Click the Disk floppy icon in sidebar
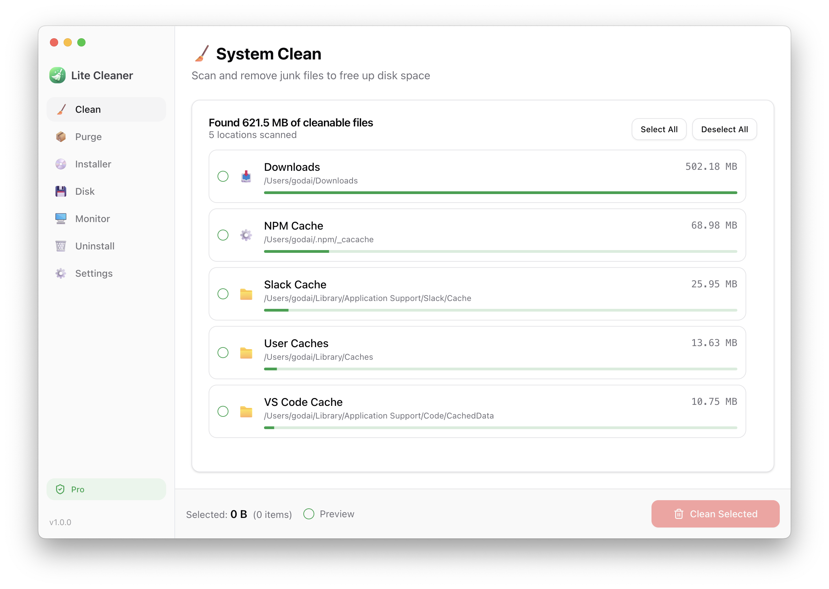This screenshot has width=829, height=589. click(x=61, y=192)
